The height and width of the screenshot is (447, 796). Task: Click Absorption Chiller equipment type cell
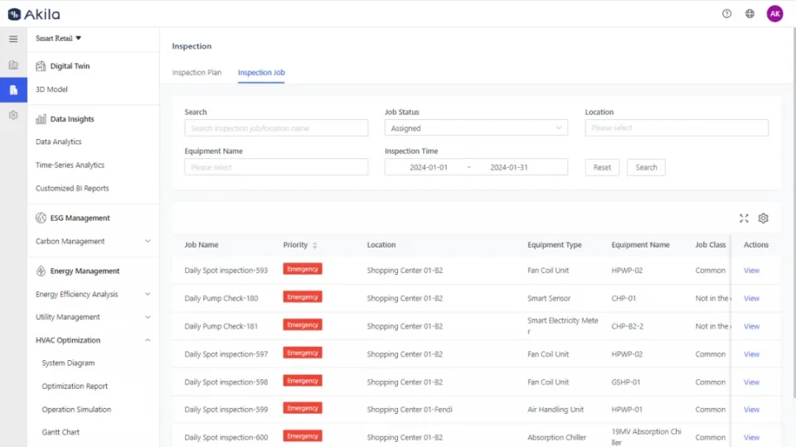(556, 437)
